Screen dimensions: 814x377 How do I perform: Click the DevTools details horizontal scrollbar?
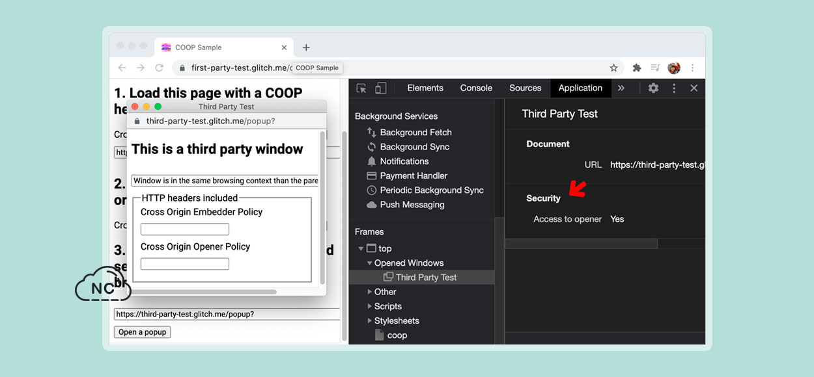[581, 244]
